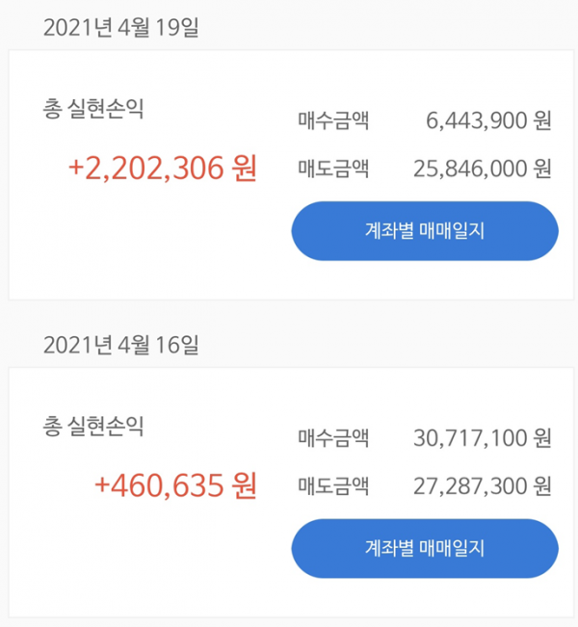Screen dimensions: 578x627
Task: Select the +460,635 원 realized profit figure
Action: point(175,485)
